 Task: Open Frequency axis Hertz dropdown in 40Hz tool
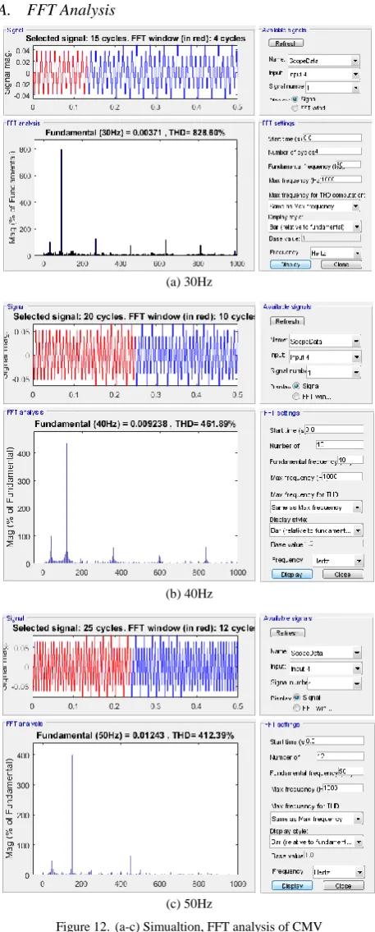pos(337,561)
